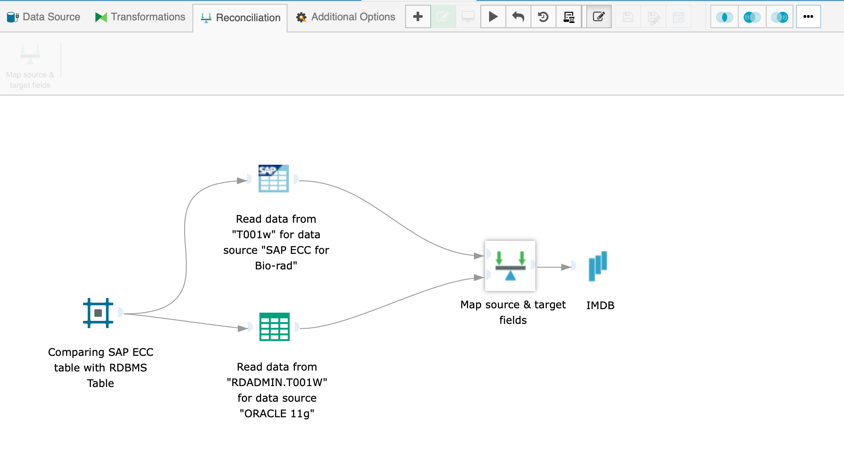Select the SAP table reader node
Image resolution: width=844 pixels, height=454 pixels.
[273, 179]
